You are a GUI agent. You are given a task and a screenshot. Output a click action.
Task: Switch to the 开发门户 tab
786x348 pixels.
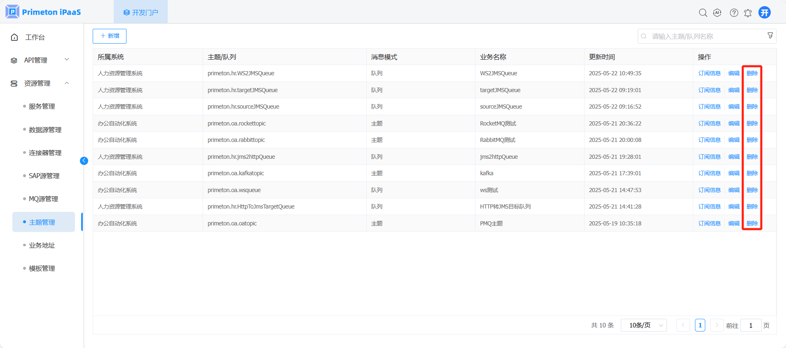coord(141,12)
